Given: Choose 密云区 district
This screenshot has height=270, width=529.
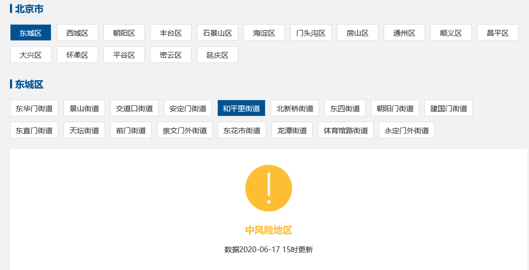Looking at the screenshot, I should pos(171,55).
